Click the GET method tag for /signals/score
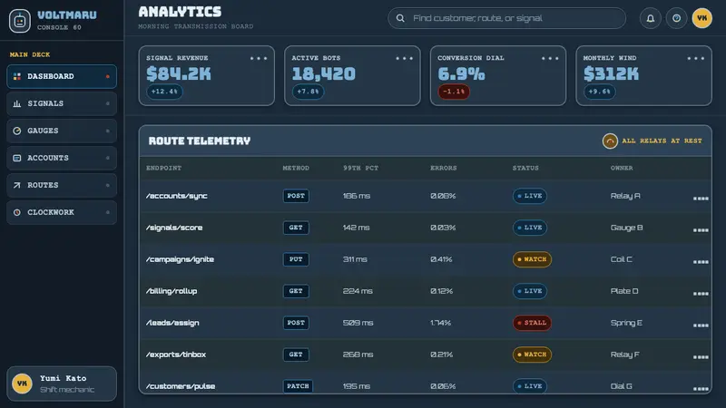 [x=296, y=228]
